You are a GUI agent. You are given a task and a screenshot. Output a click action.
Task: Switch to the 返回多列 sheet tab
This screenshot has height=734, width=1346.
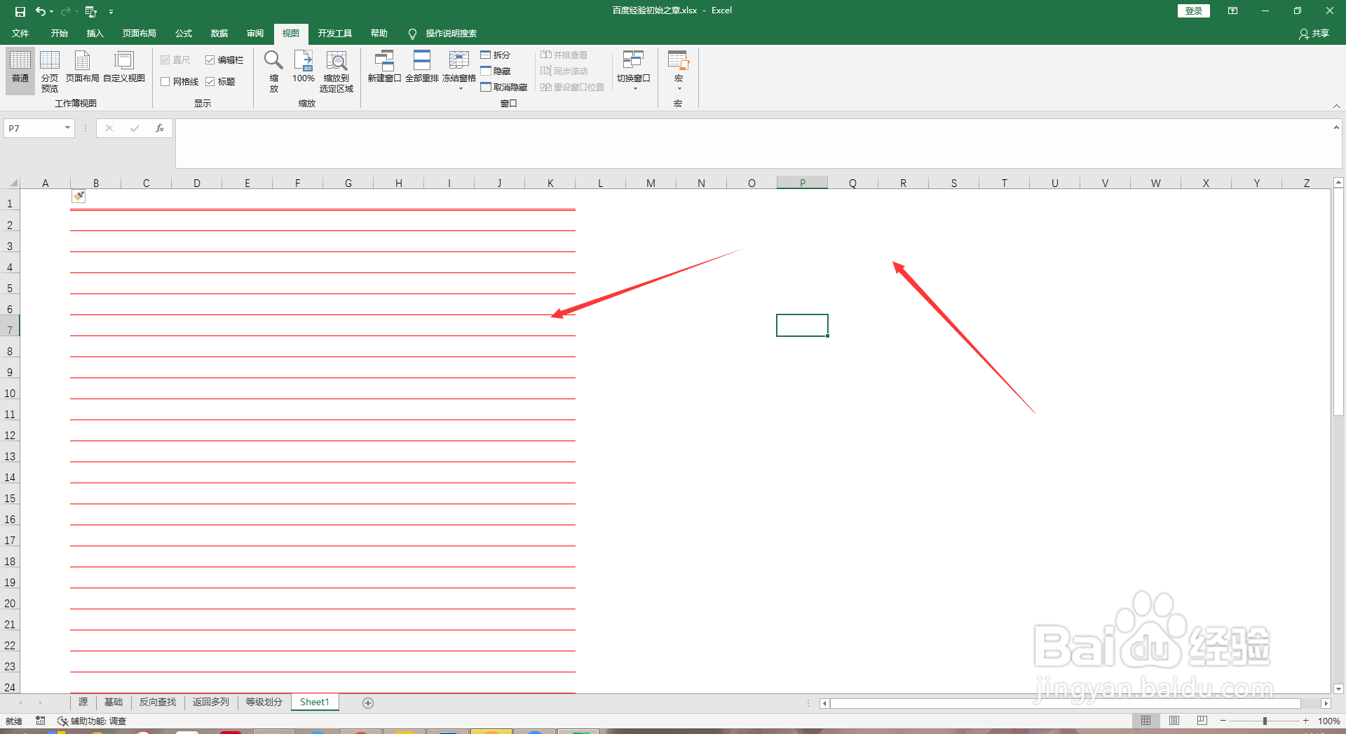click(211, 702)
